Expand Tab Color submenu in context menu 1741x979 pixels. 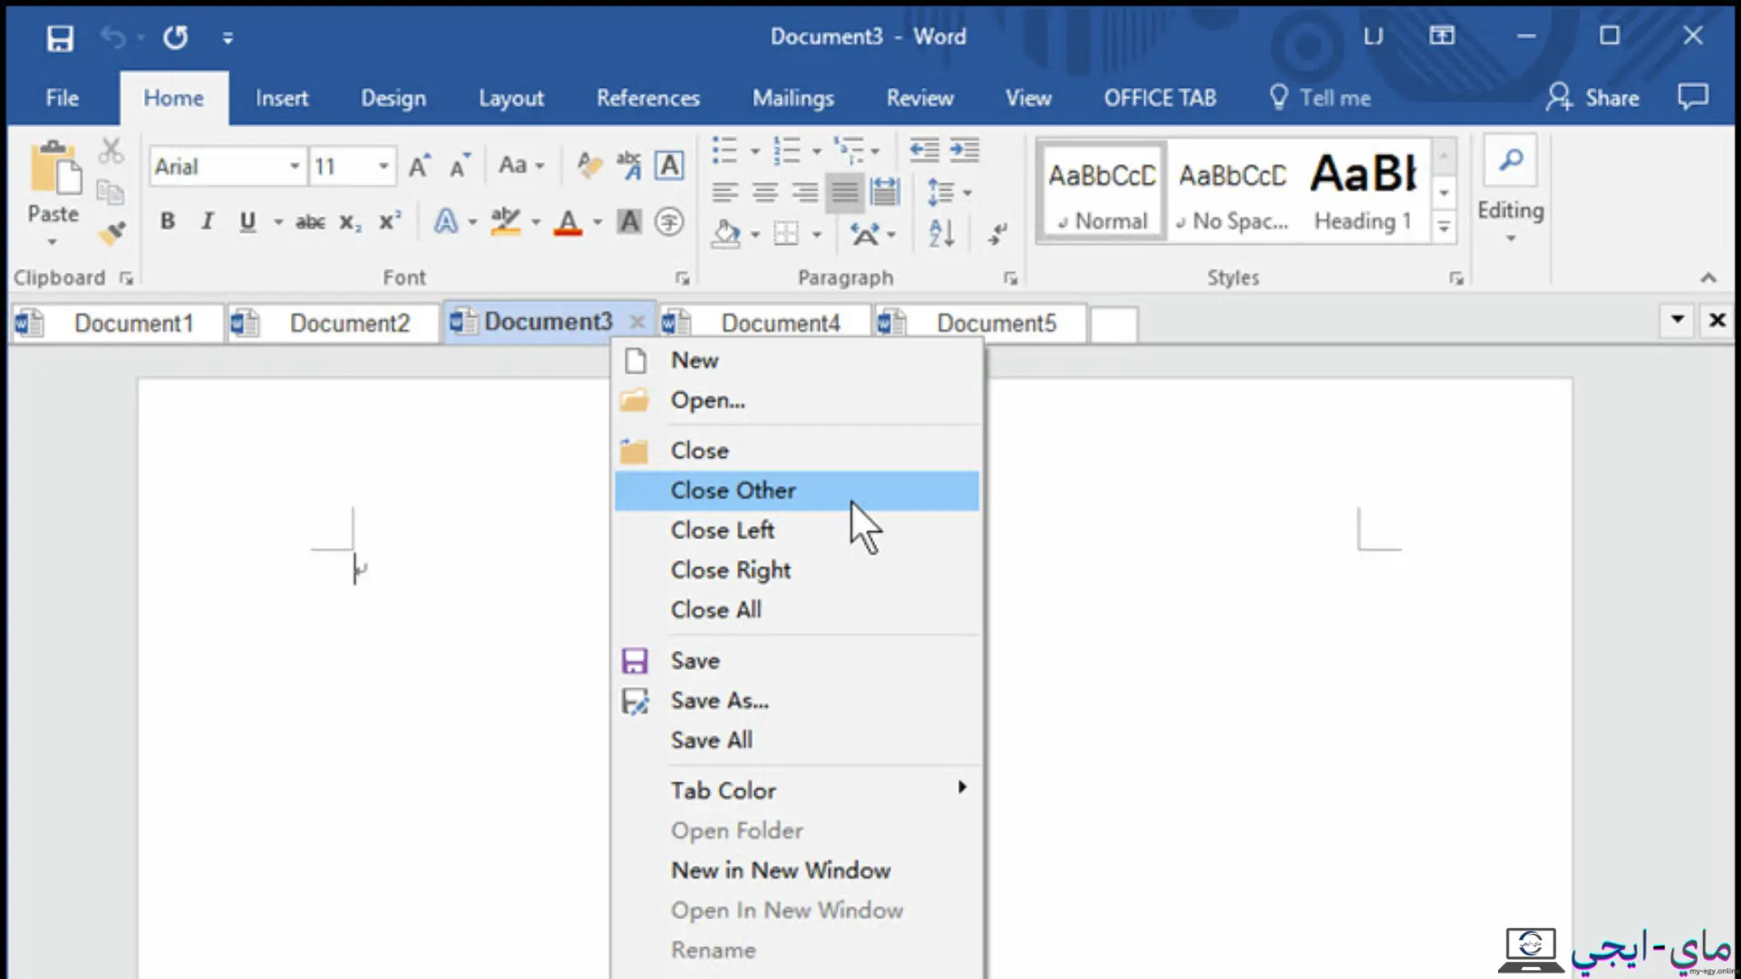[x=797, y=790]
